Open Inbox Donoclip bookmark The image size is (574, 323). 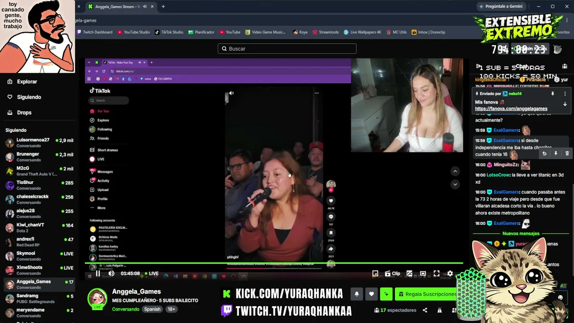[x=428, y=32]
